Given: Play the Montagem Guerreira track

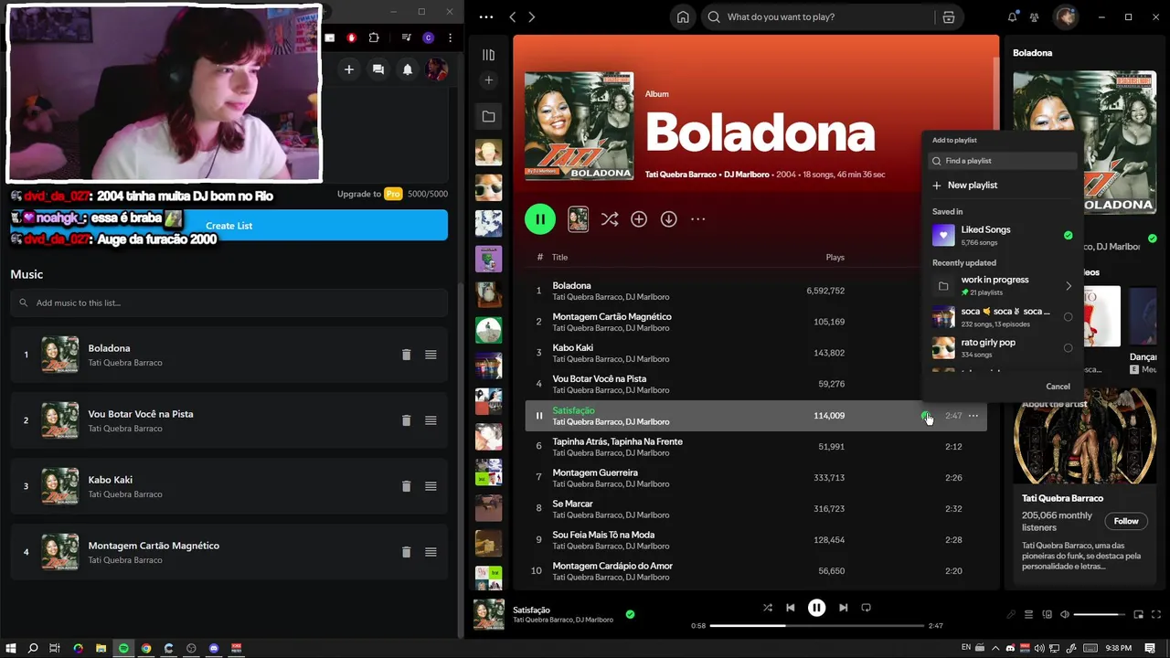Looking at the screenshot, I should coord(538,478).
